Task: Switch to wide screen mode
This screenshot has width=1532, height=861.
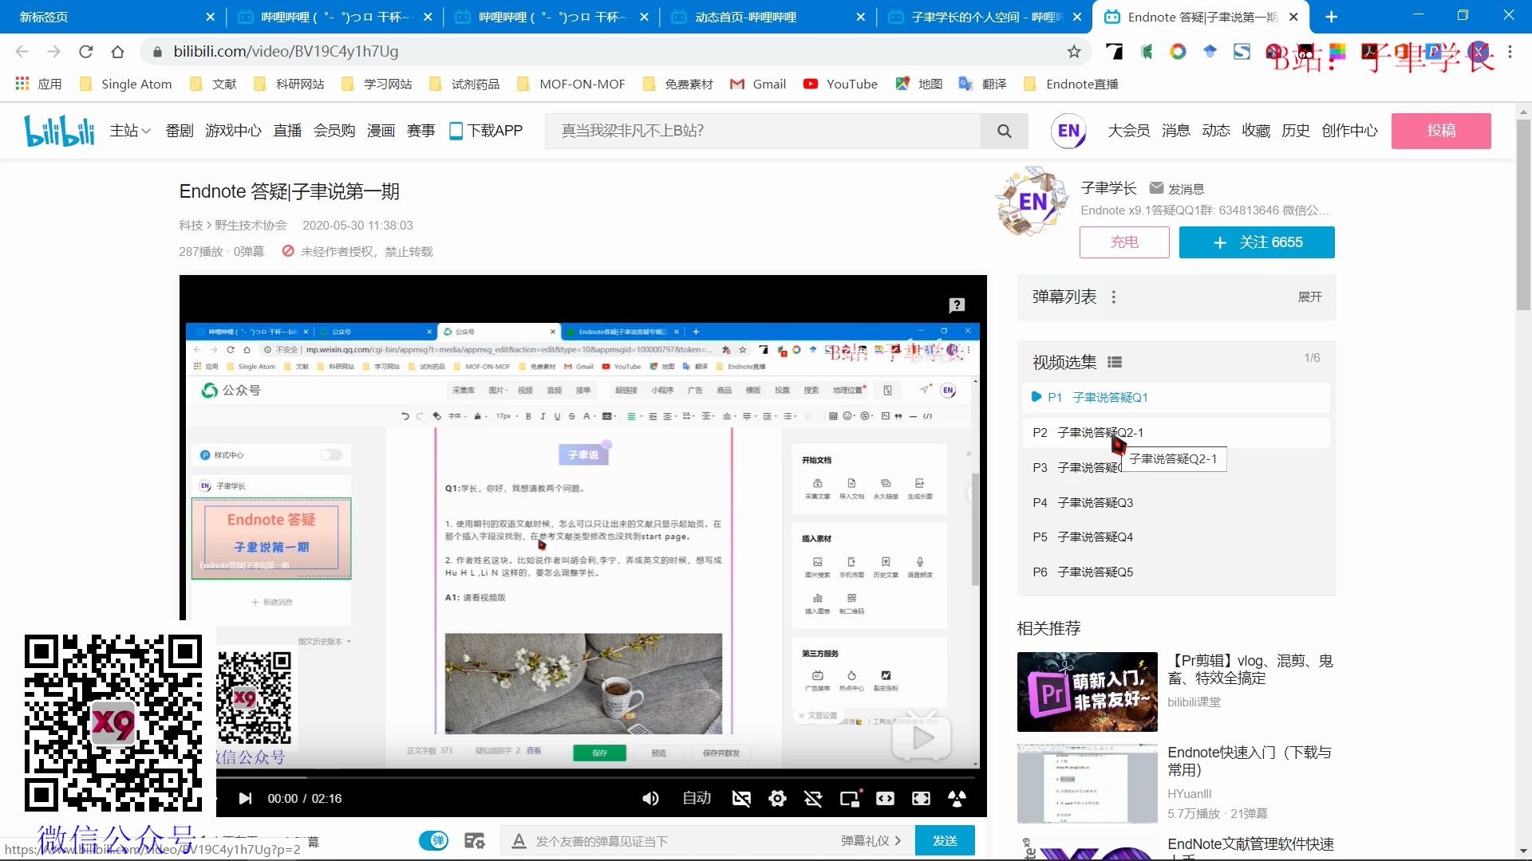Action: pyautogui.click(x=885, y=798)
